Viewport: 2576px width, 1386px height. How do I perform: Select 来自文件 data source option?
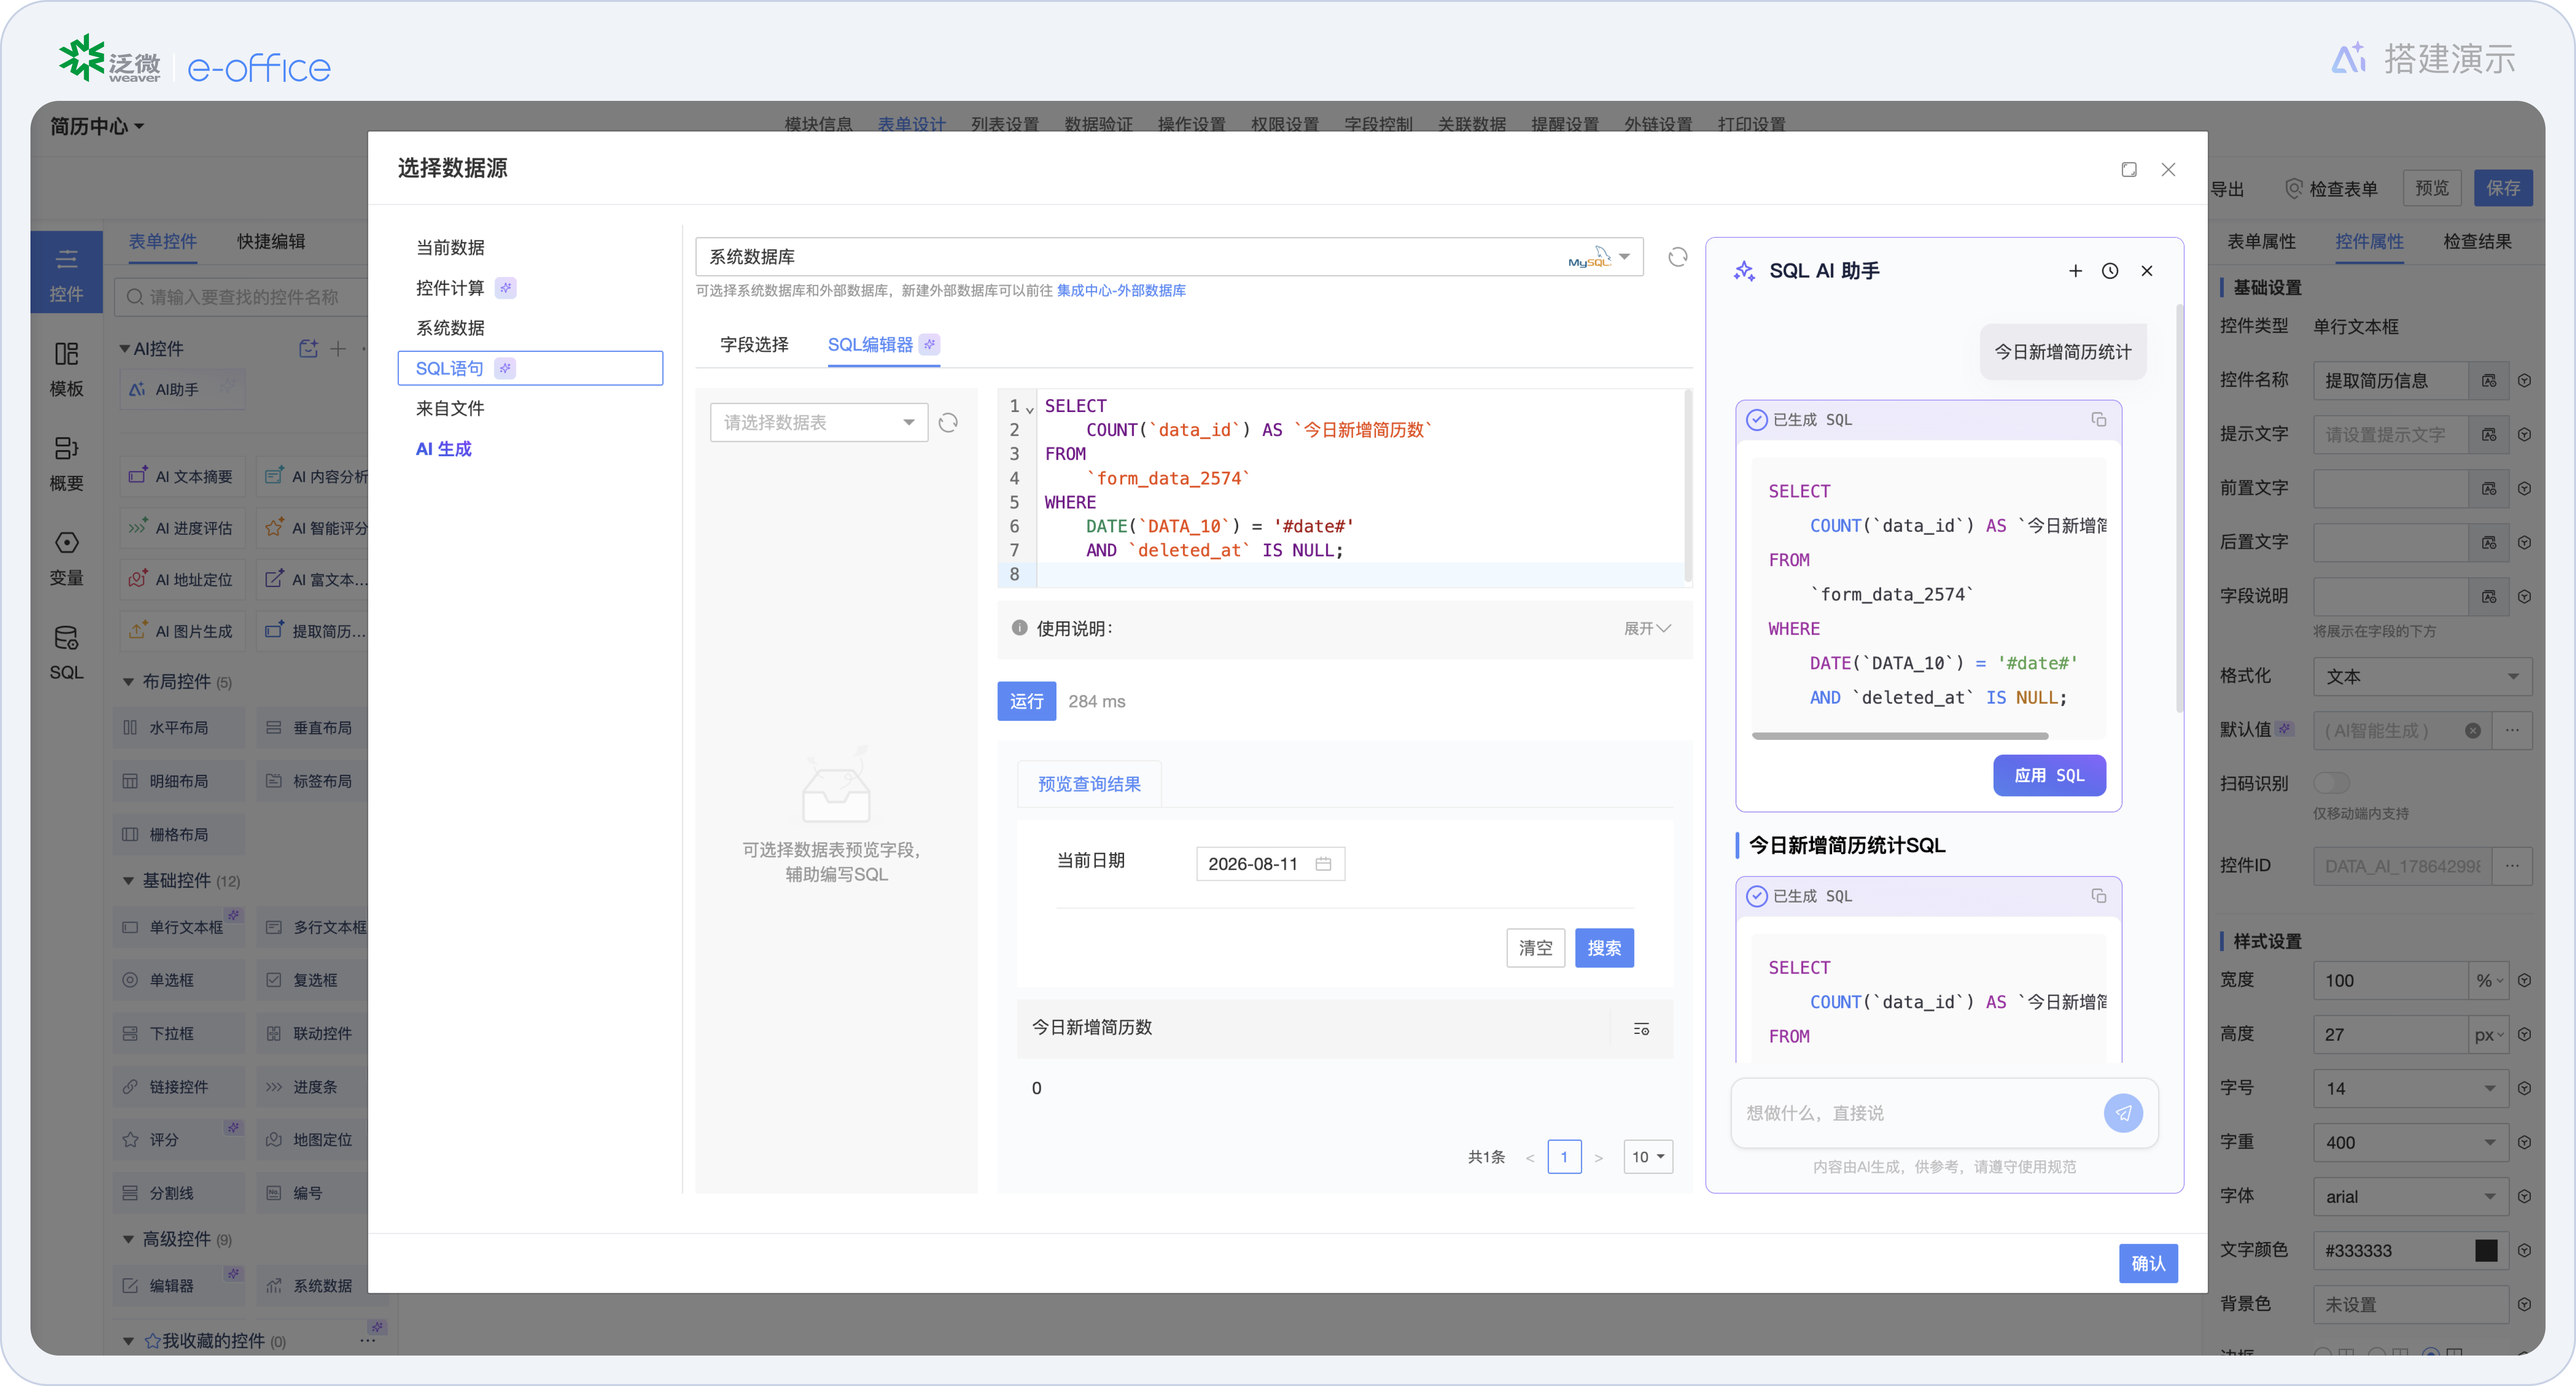(450, 408)
